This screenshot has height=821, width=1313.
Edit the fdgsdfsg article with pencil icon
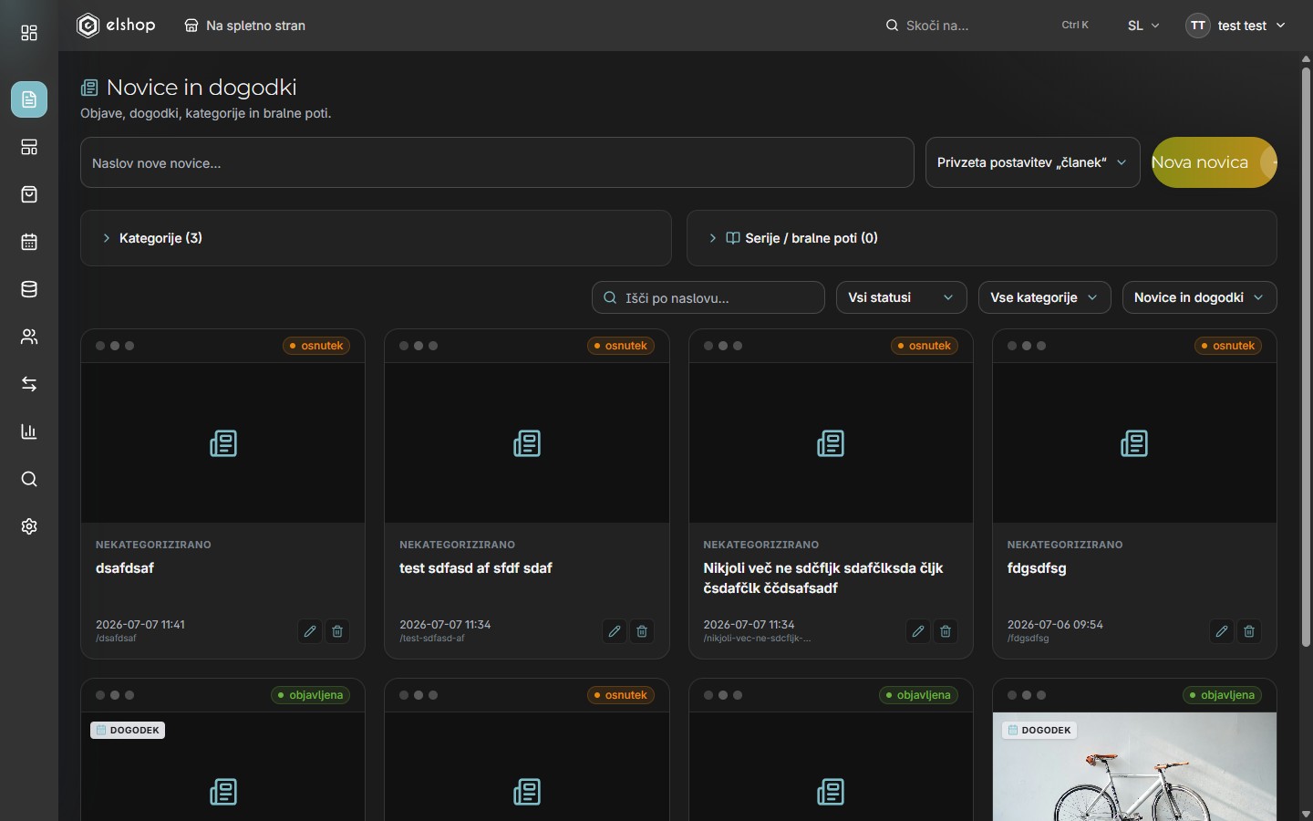tap(1222, 631)
